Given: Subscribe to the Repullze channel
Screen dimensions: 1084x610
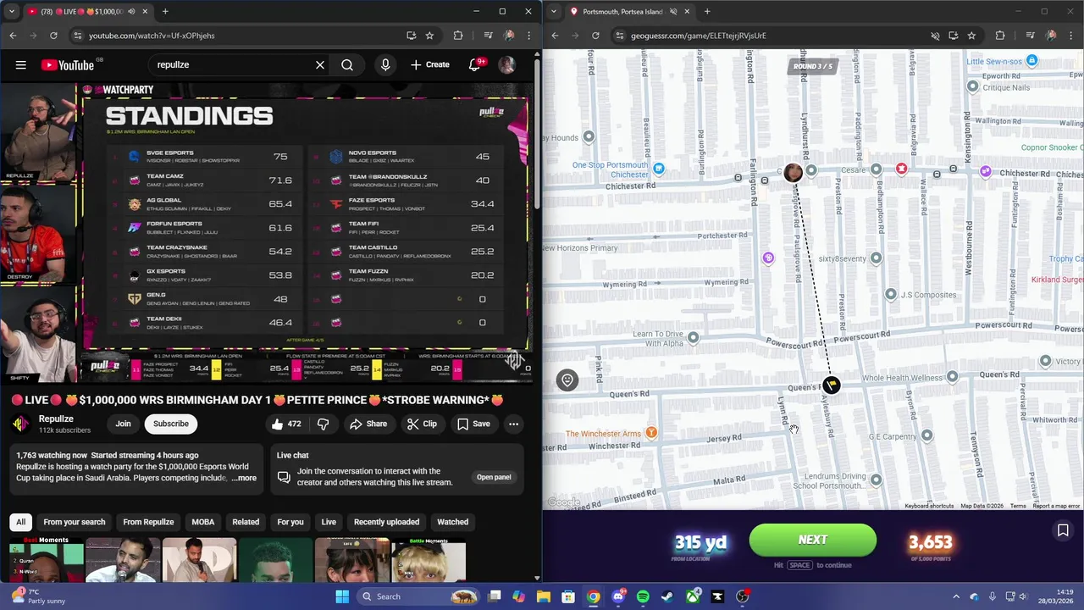Looking at the screenshot, I should tap(171, 424).
